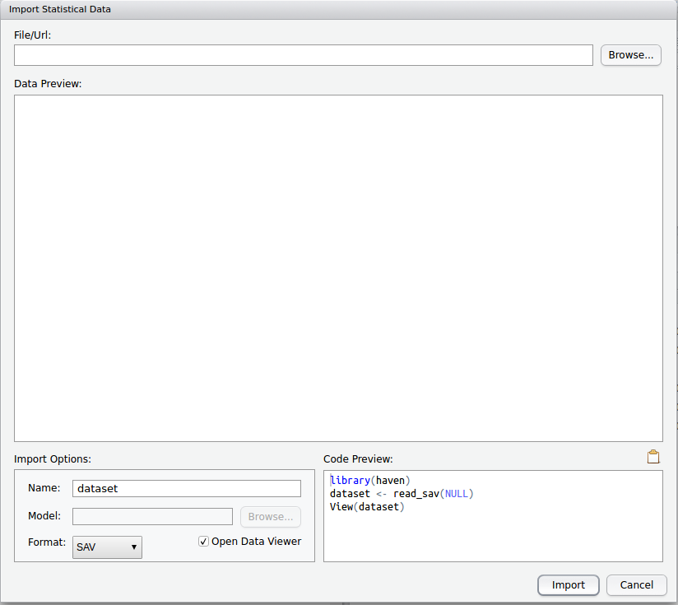Click the copy-to-clipboard icon above Code Preview
The width and height of the screenshot is (678, 605).
pyautogui.click(x=653, y=456)
